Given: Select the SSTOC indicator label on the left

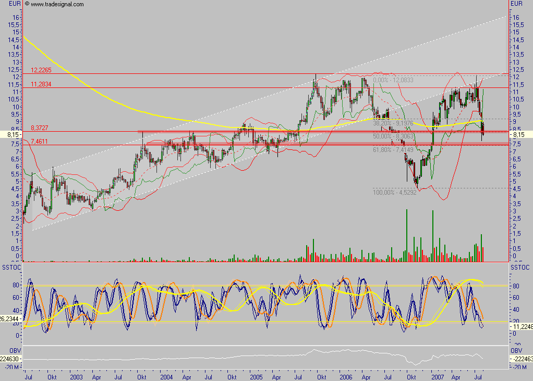Looking at the screenshot, I should pos(10,266).
